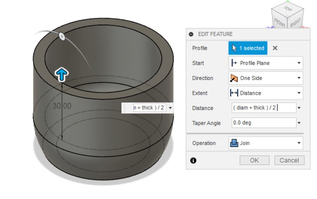Viewport: 317px width, 199px height.
Task: Click the TOP face of view cube
Action: [287, 8]
